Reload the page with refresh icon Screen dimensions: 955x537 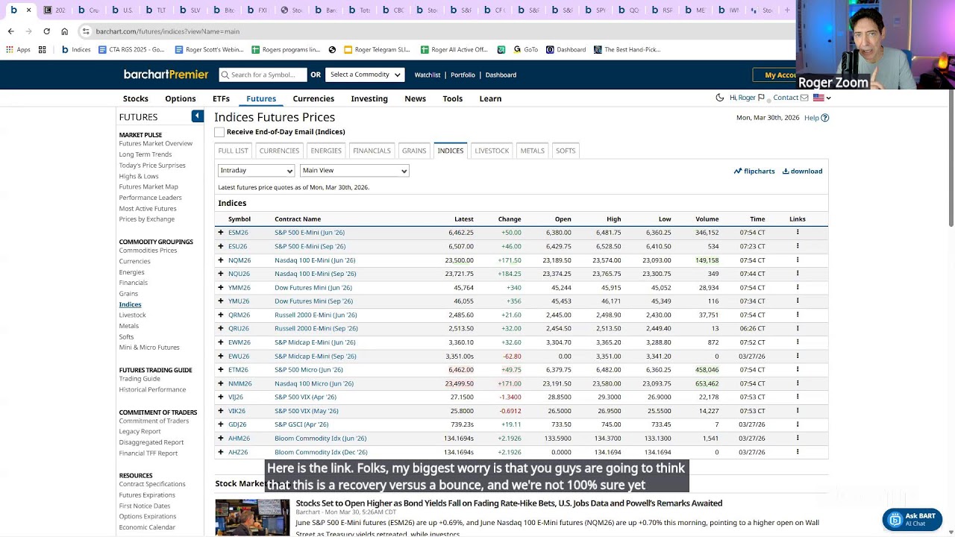coord(46,31)
